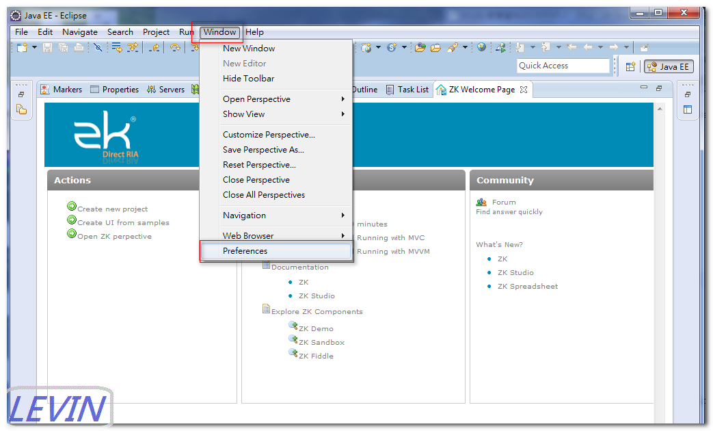Switch to the Properties tab
The image size is (713, 431).
[115, 90]
